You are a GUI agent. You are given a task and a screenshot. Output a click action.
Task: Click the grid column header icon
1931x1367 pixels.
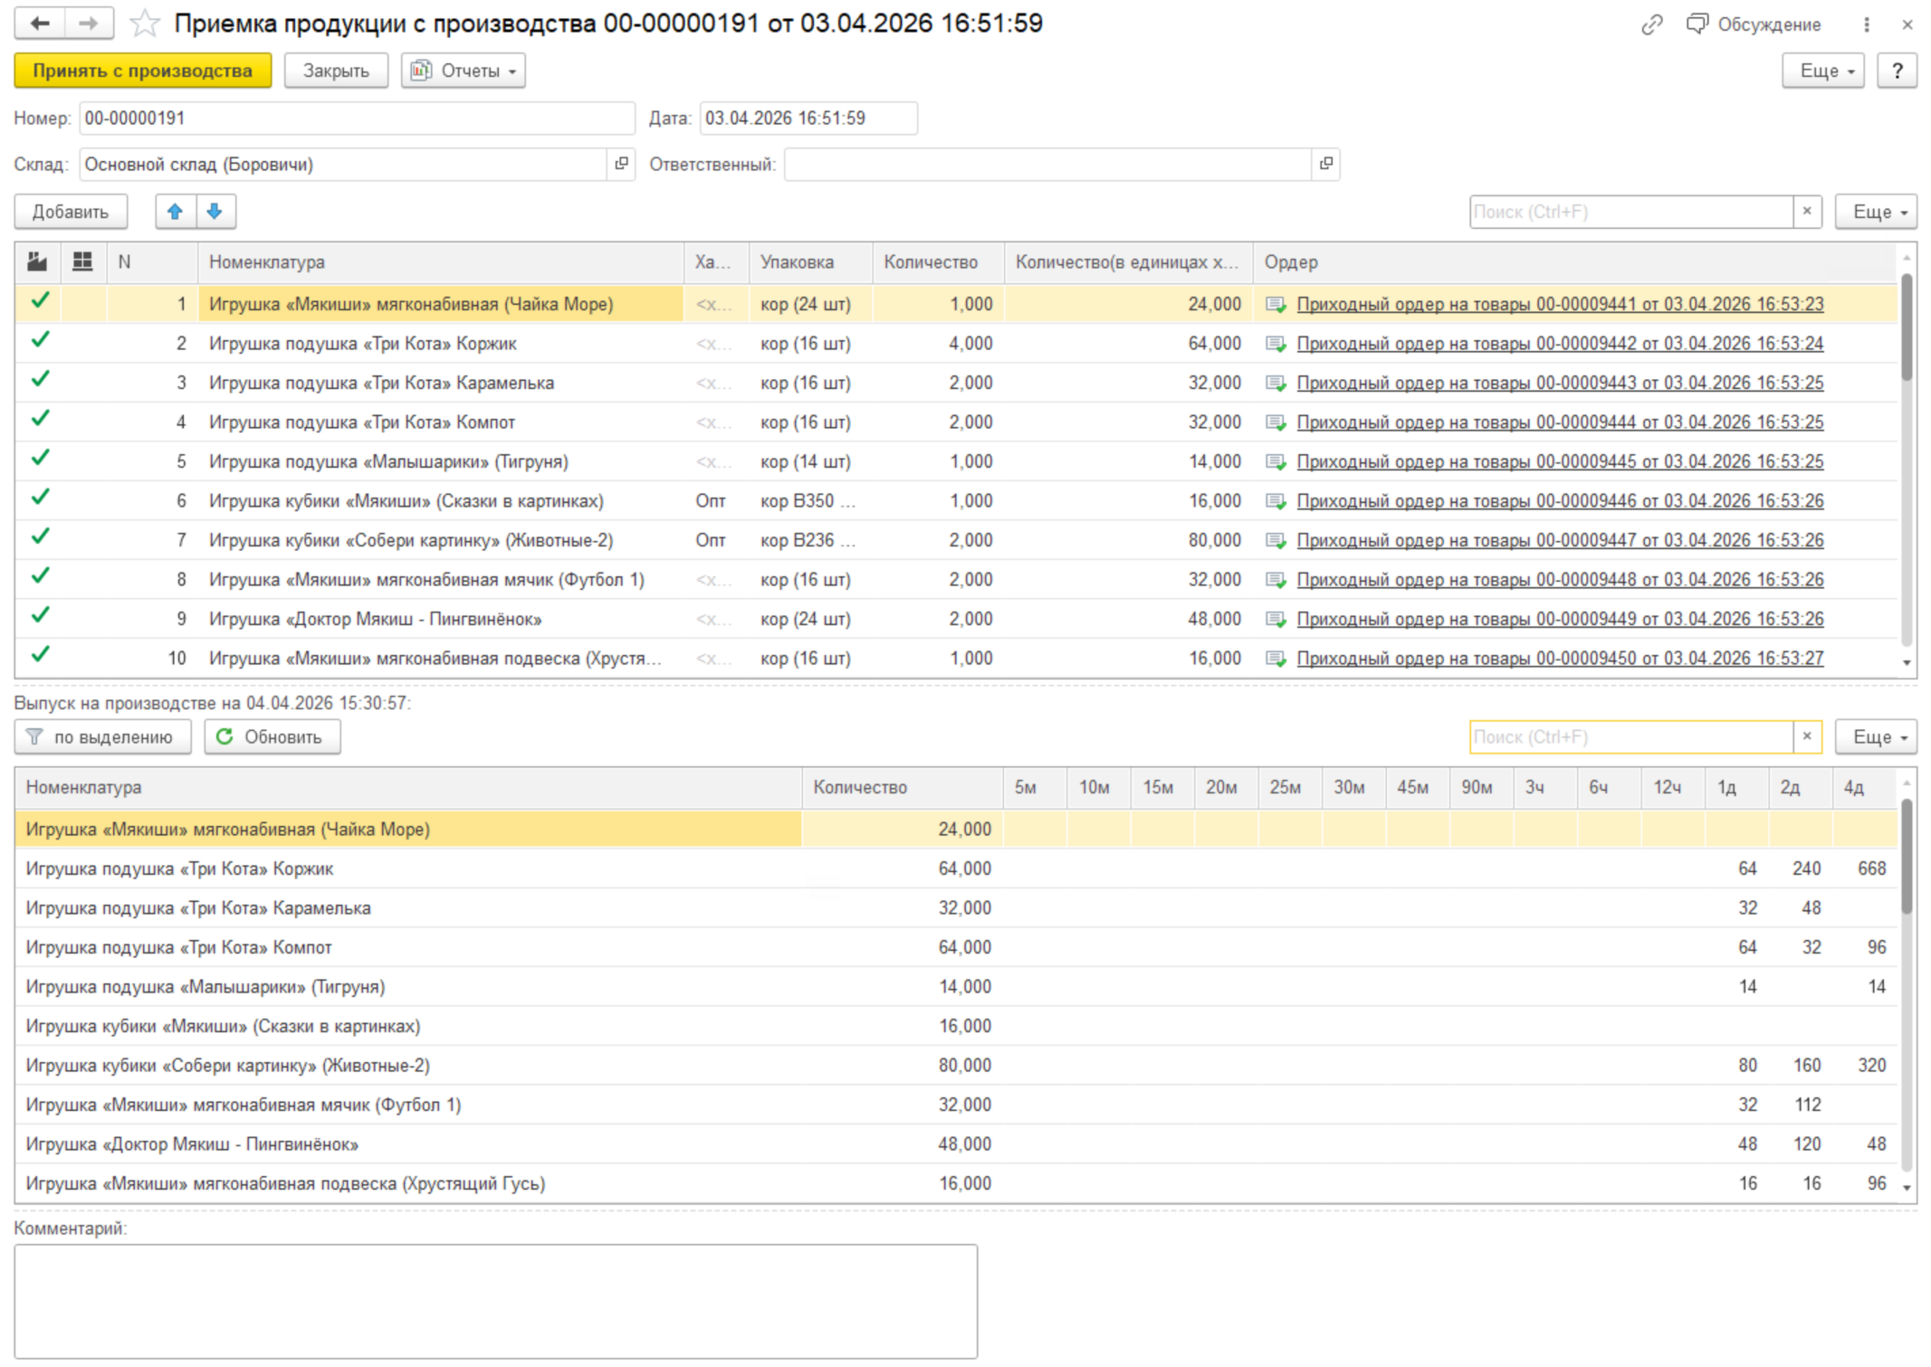82,262
